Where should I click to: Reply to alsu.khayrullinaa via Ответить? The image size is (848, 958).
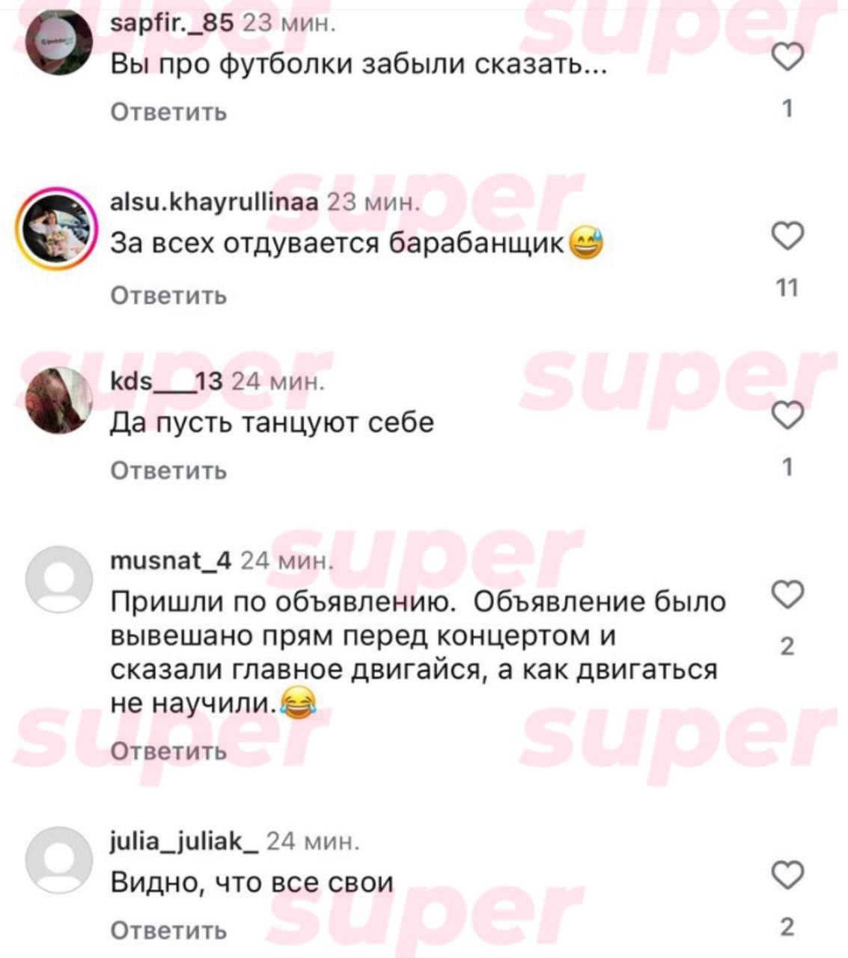[168, 296]
